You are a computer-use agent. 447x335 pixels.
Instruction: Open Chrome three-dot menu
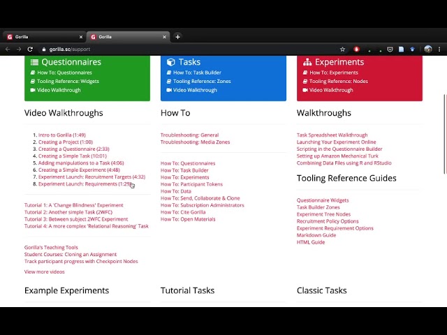point(439,50)
